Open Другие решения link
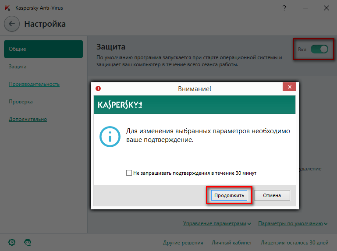The height and width of the screenshot is (251, 337). pos(183,243)
